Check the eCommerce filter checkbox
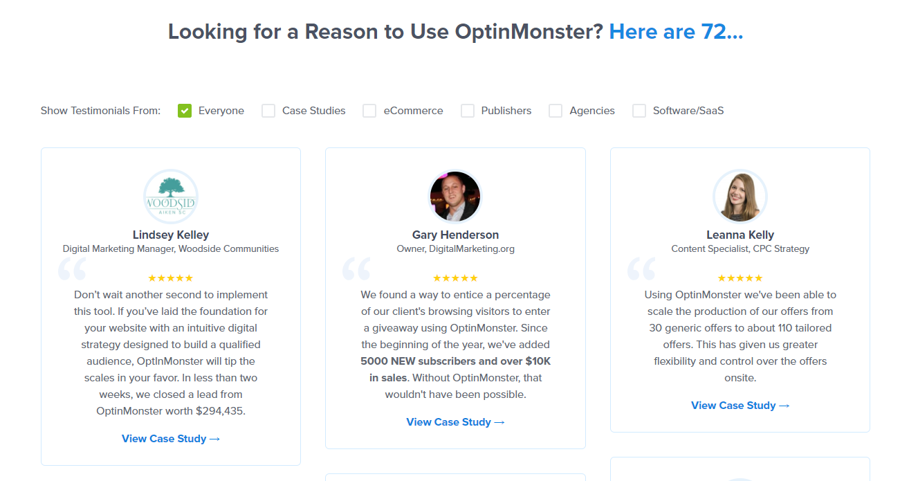Screen dimensions: 909x481 [370, 111]
